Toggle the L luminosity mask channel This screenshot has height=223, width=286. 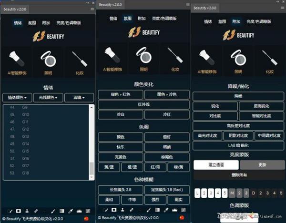tap(198, 193)
